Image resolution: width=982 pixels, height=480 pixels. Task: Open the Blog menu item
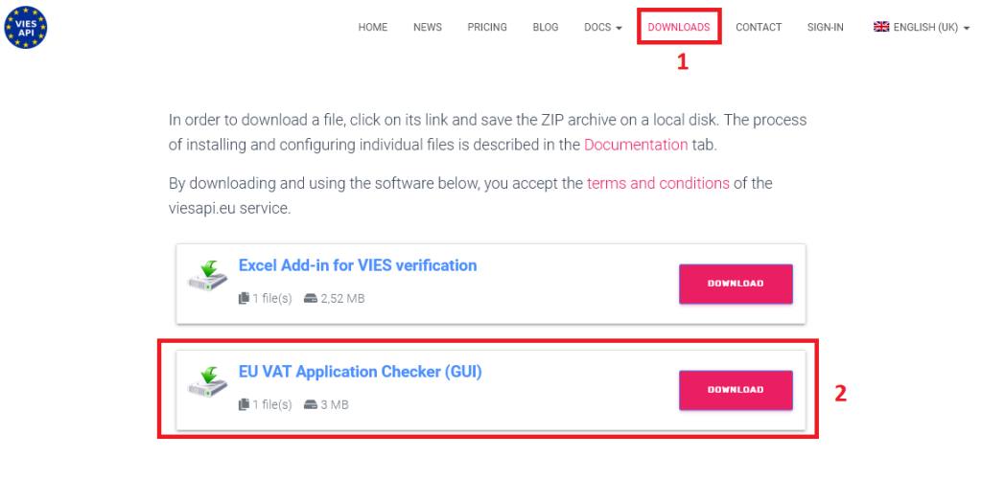[x=545, y=28]
